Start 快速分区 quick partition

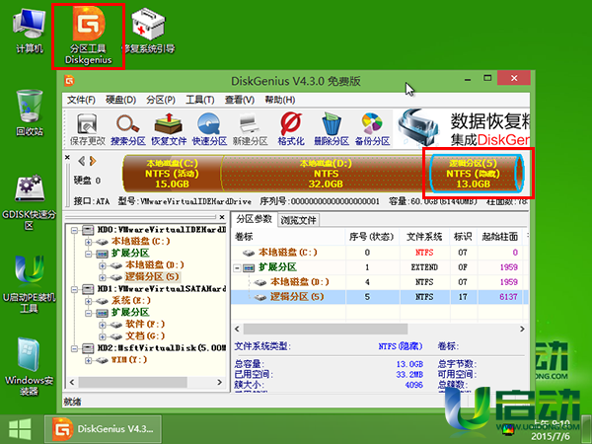tap(209, 129)
